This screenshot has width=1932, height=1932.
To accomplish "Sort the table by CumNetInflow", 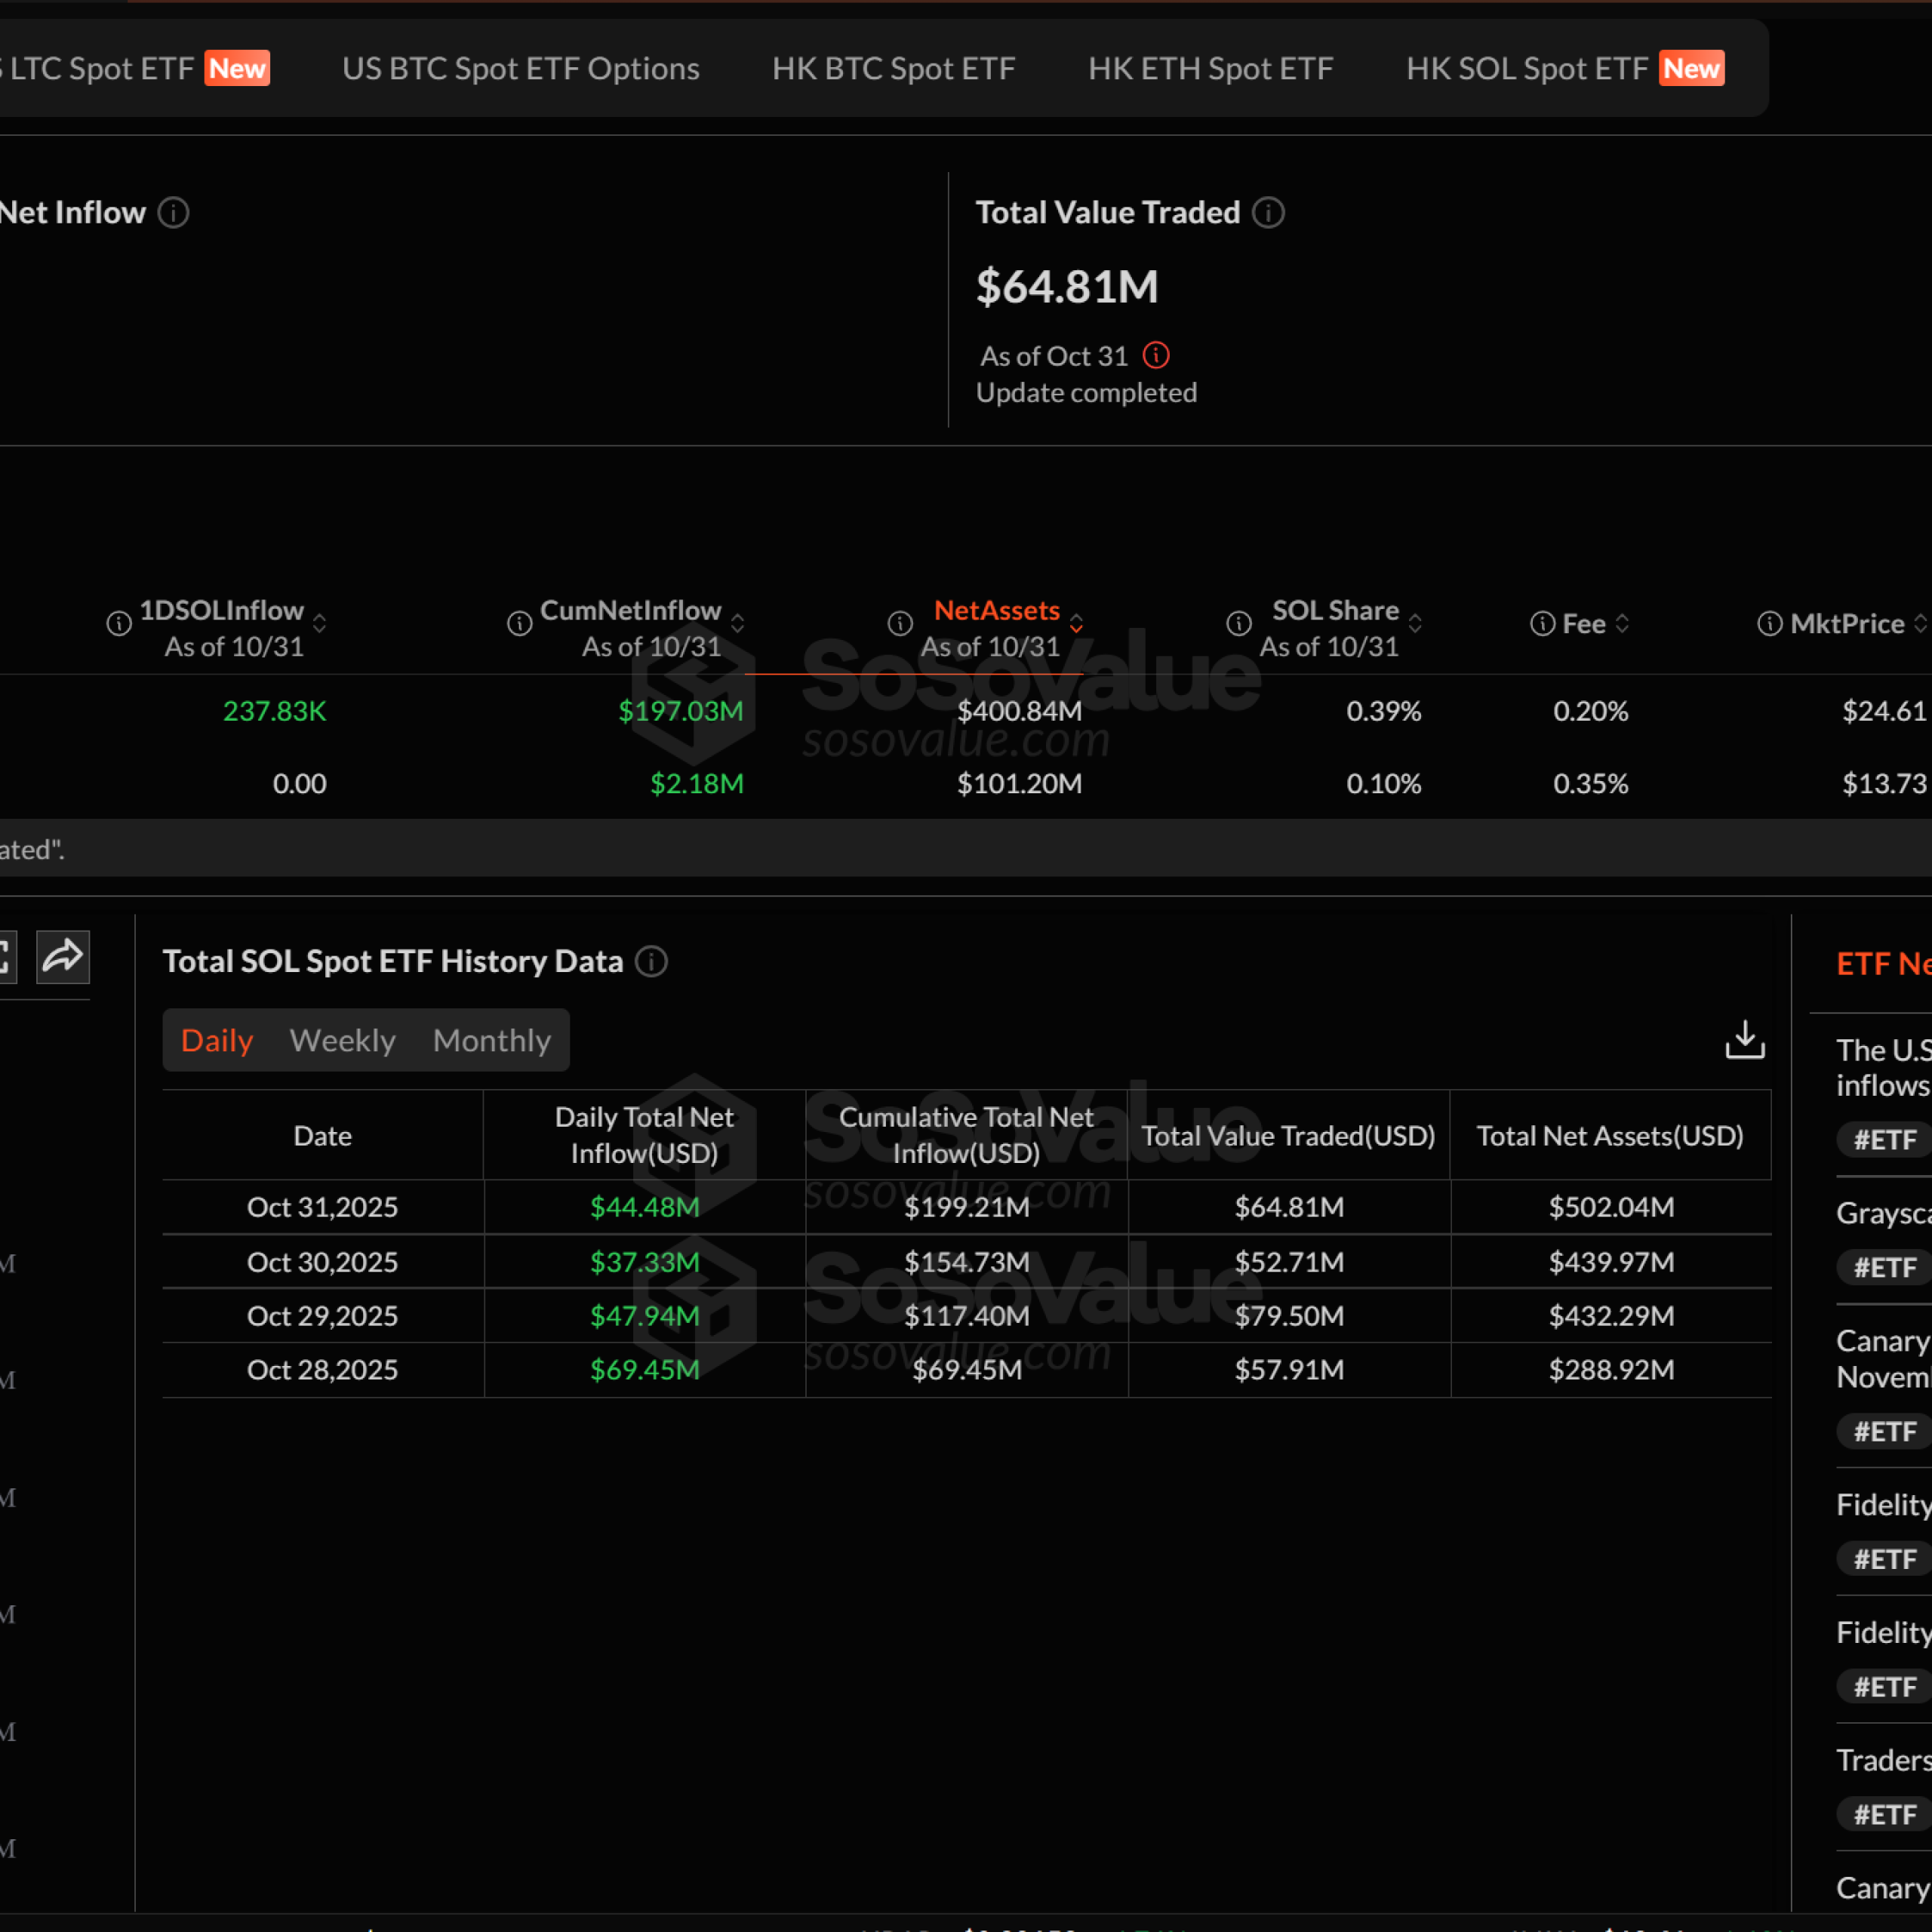I will tap(739, 623).
